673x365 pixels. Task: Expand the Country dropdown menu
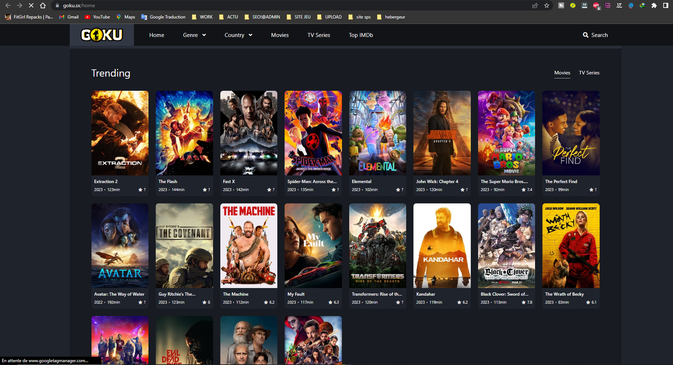(238, 35)
